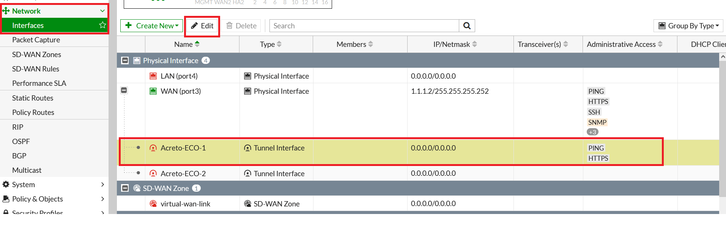Viewport: 726px width, 245px height.
Task: Open the Group By Type dropdown
Action: click(688, 26)
